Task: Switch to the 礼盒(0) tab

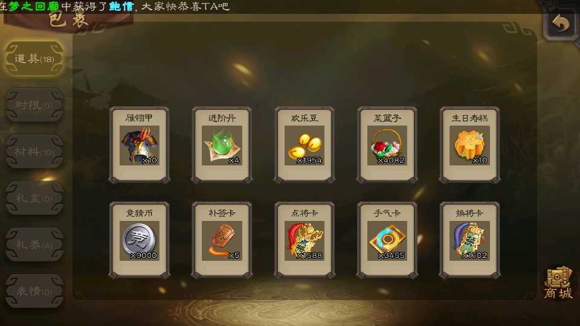Action: pos(34,198)
